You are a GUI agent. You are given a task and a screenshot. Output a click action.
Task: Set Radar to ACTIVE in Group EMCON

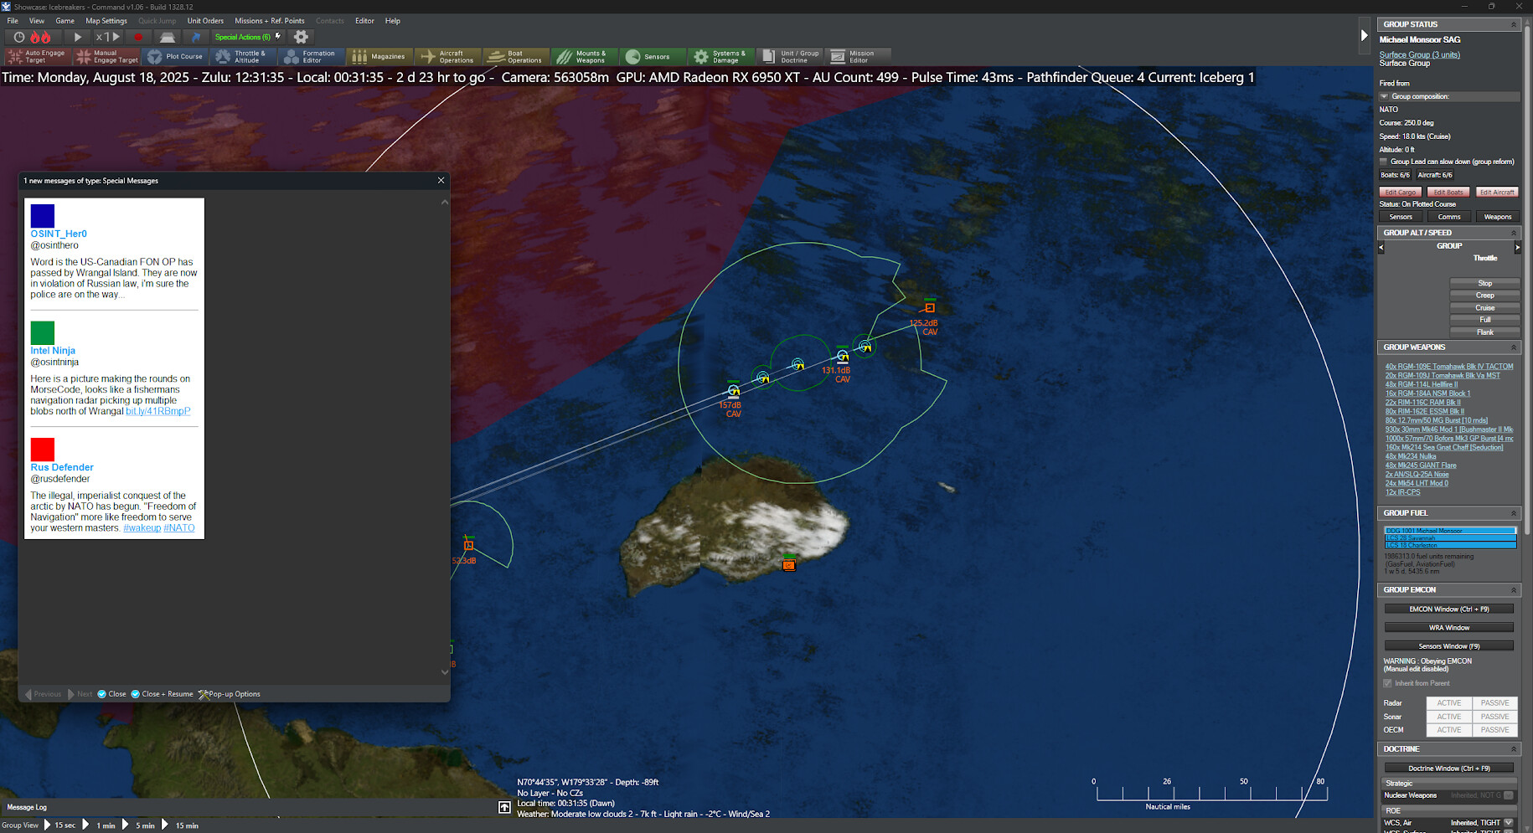pyautogui.click(x=1448, y=703)
